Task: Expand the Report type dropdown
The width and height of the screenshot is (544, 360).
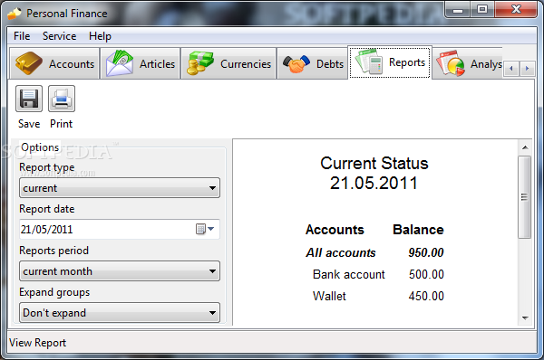Action: (x=120, y=188)
